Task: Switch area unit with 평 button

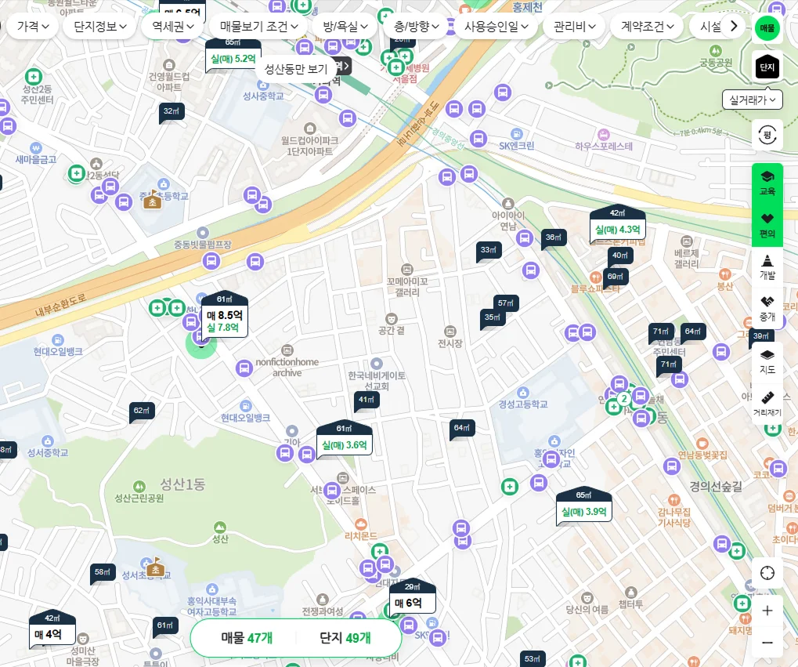Action: [767, 135]
